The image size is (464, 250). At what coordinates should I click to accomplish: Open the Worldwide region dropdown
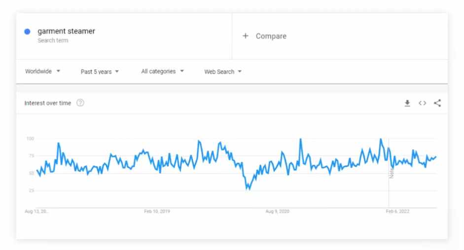(42, 71)
